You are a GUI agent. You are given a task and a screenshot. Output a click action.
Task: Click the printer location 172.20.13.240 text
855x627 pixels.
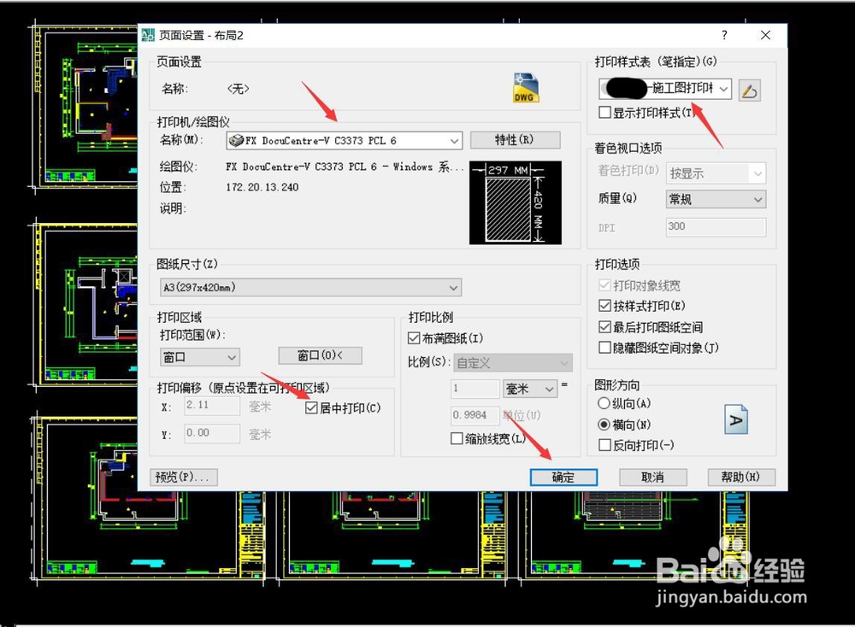pyautogui.click(x=262, y=187)
